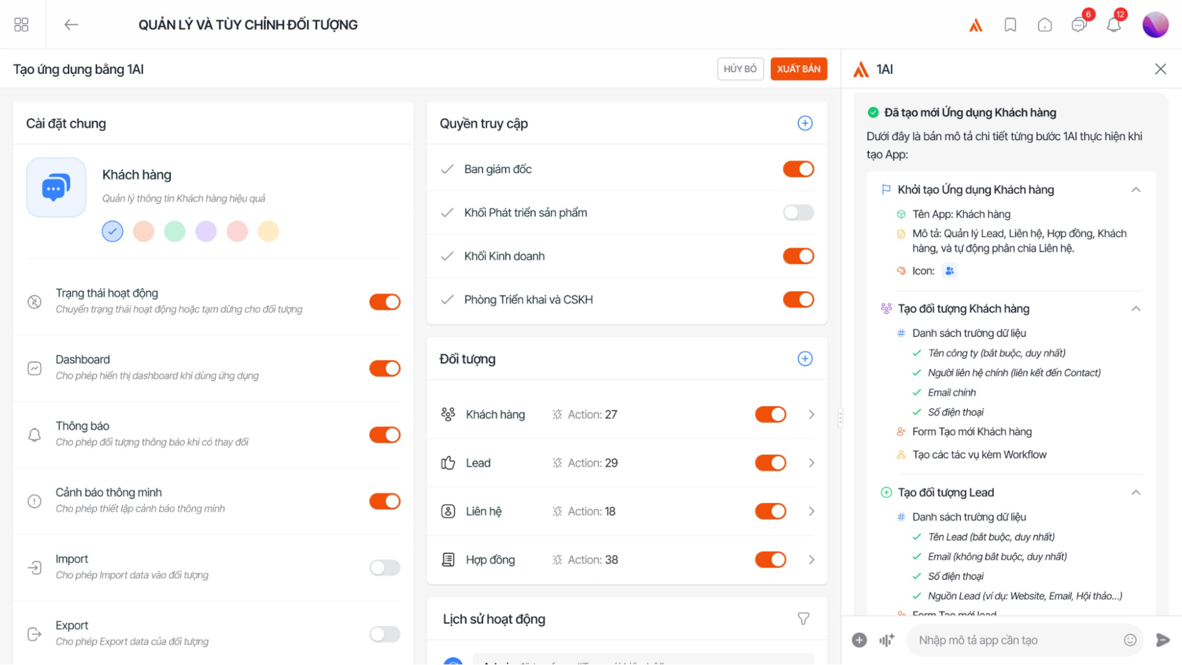Viewport: 1182px width, 665px height.
Task: Expand the Hợp đồng object row chevron
Action: pos(811,560)
